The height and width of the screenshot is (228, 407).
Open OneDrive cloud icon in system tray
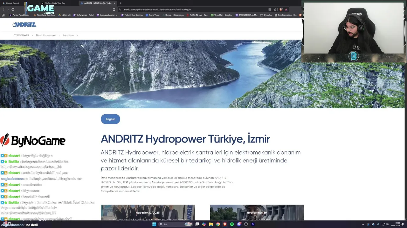[373, 224]
